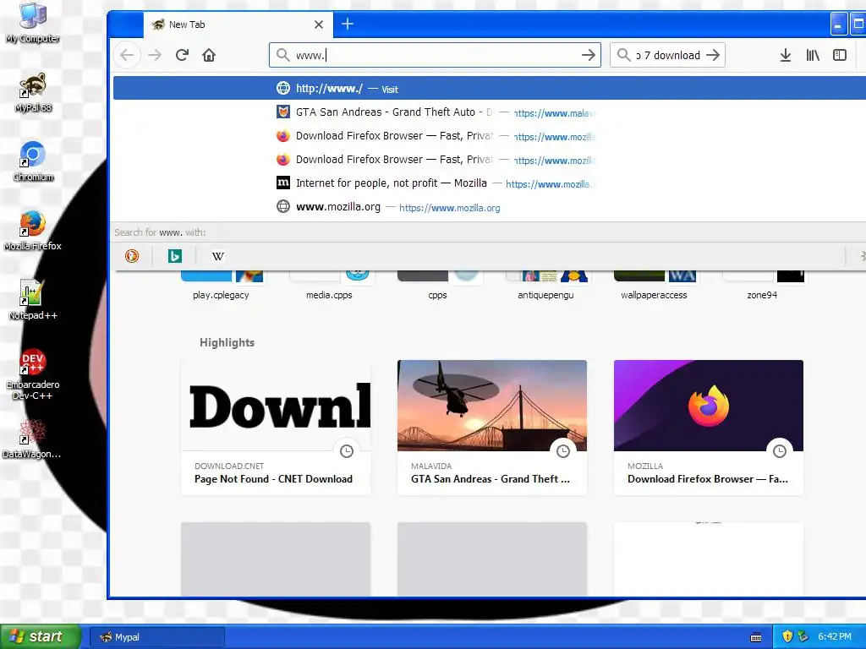Click the address bar input field
Viewport: 866px width, 649px height.
click(436, 55)
